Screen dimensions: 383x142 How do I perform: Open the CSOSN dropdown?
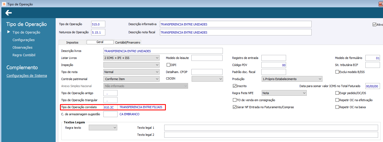click(207, 79)
